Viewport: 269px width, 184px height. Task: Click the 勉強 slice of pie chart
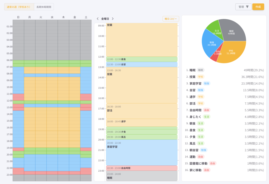tap(211, 45)
